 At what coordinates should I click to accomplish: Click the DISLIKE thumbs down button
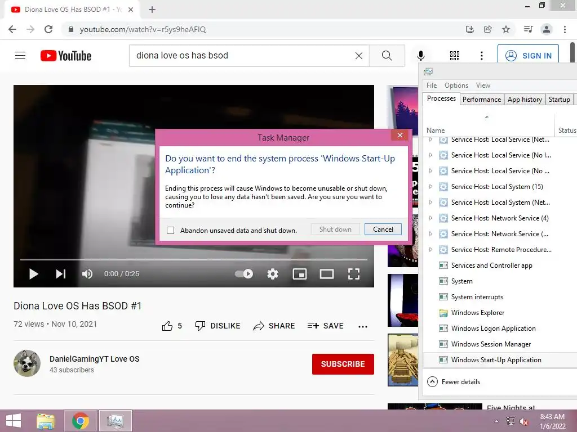(218, 326)
